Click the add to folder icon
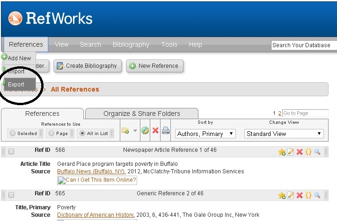This screenshot has width=337, height=221. click(x=125, y=130)
